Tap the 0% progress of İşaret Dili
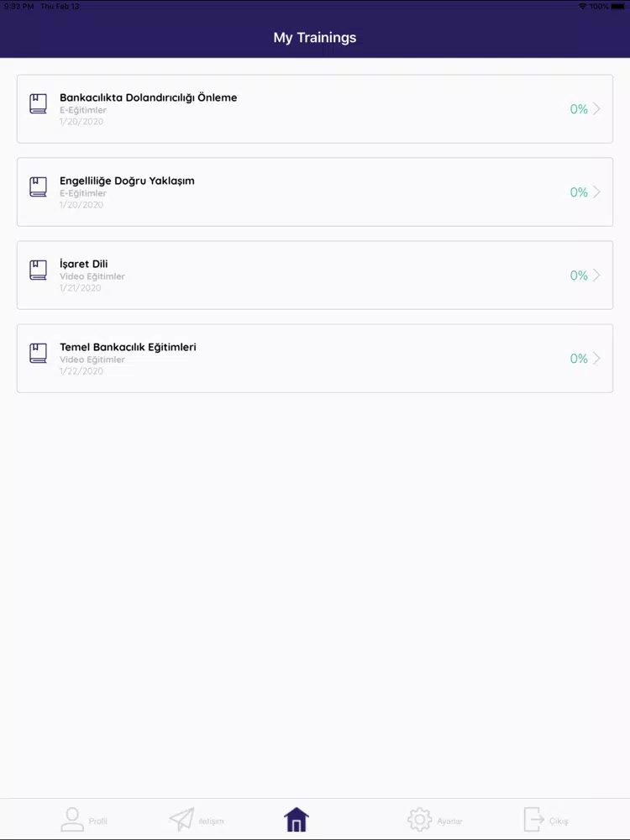Image resolution: width=630 pixels, height=840 pixels. (579, 276)
